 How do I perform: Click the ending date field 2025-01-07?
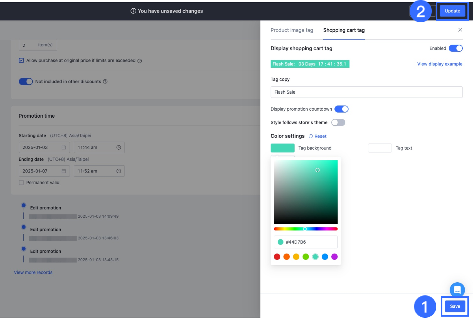coord(44,171)
